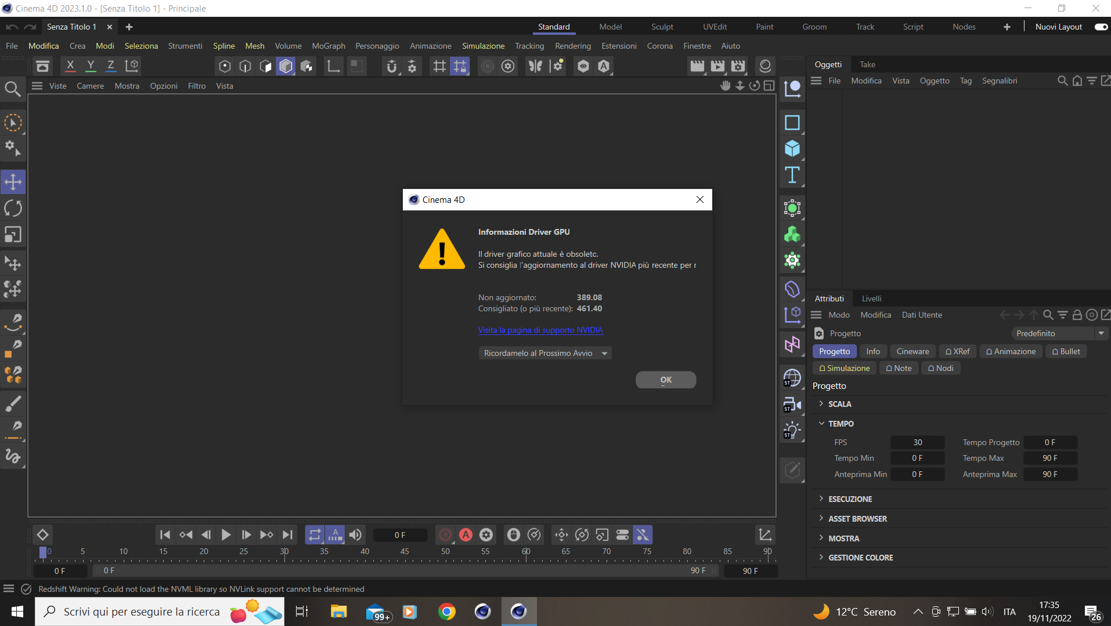Add a new layout with plus icon

tap(1007, 27)
